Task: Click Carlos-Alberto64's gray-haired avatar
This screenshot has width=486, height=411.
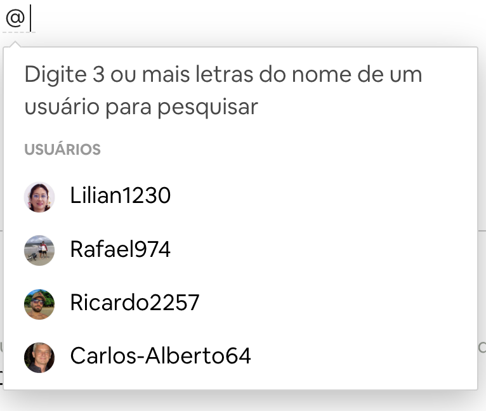Action: [x=39, y=357]
